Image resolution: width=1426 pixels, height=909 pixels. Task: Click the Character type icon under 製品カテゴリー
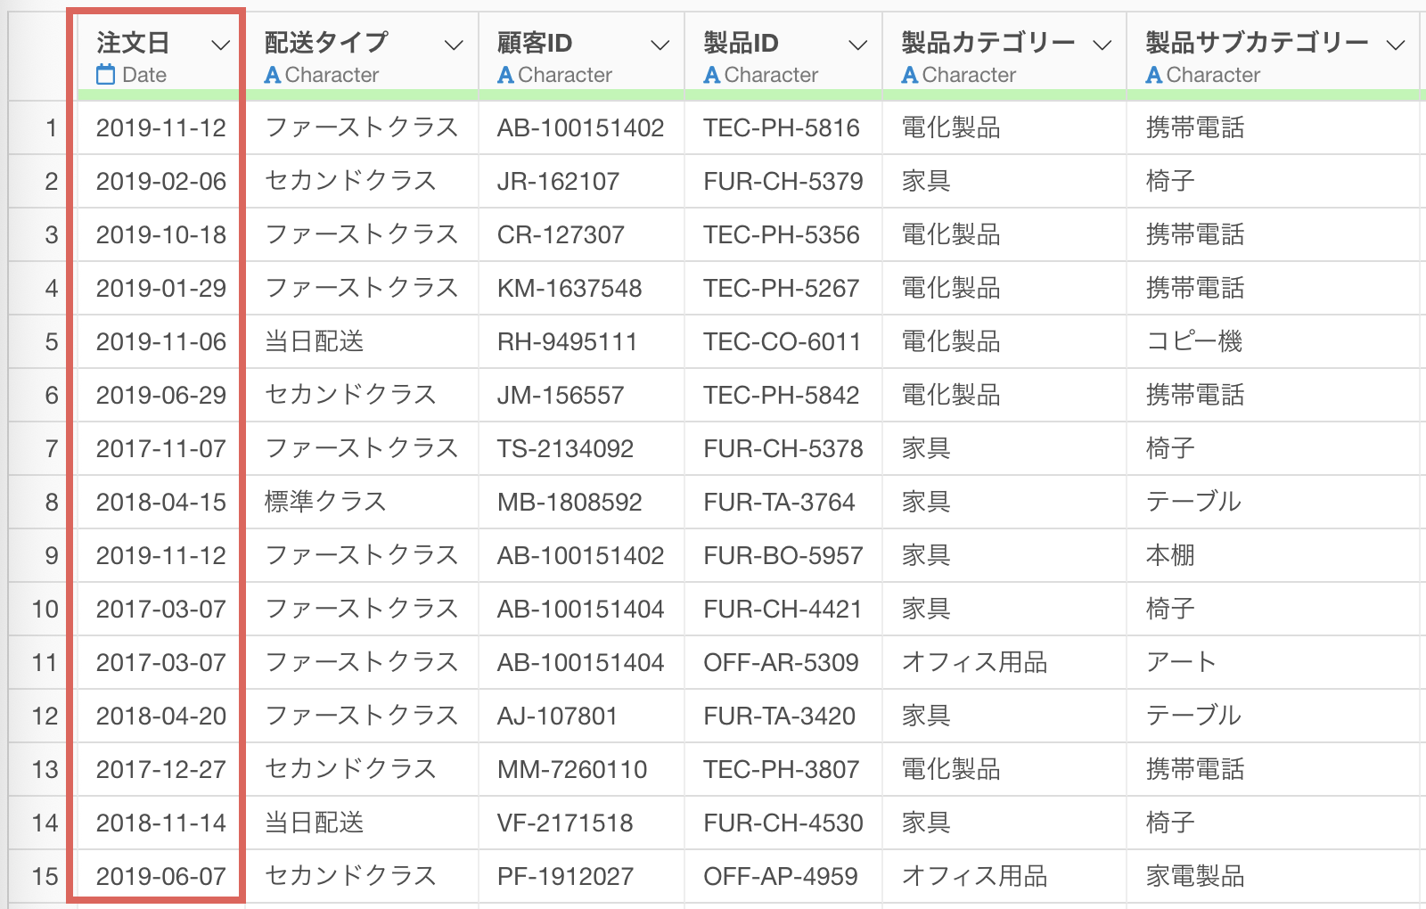click(x=909, y=75)
